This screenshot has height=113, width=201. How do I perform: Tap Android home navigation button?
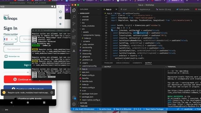coord(28,103)
